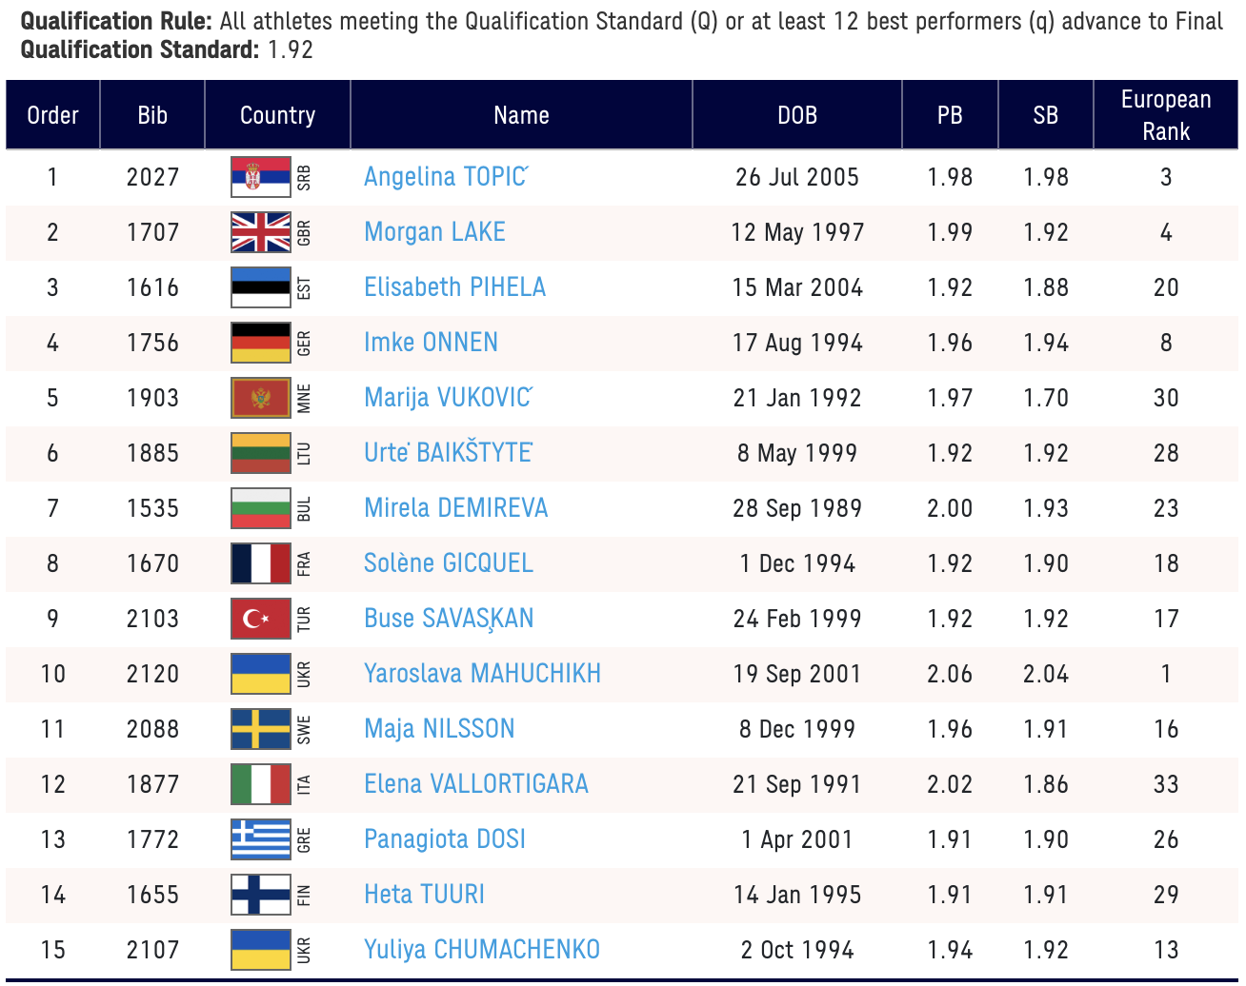The width and height of the screenshot is (1246, 986).
Task: Click the Turkey flag icon
Action: point(260,619)
